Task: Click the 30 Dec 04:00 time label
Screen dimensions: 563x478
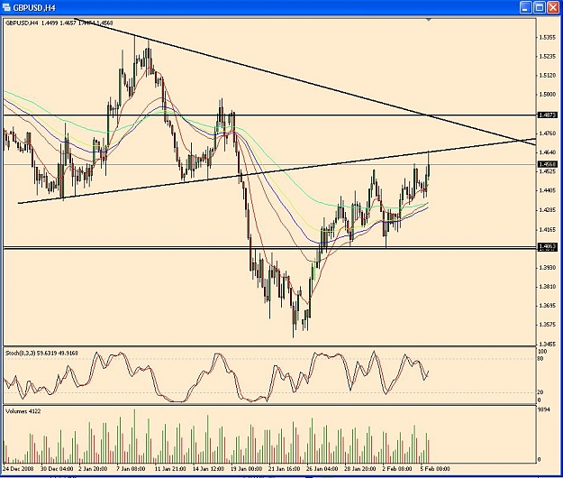Action: (57, 469)
